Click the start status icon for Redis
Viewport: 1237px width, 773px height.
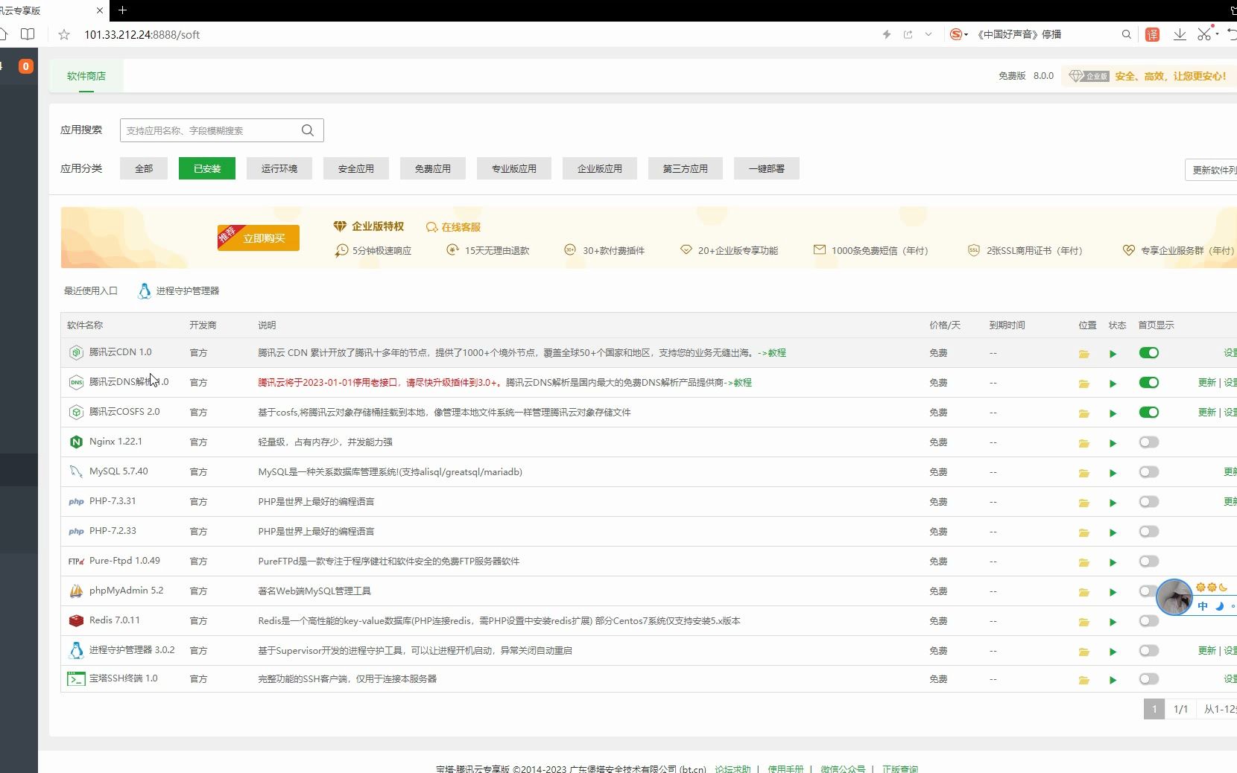coord(1113,621)
